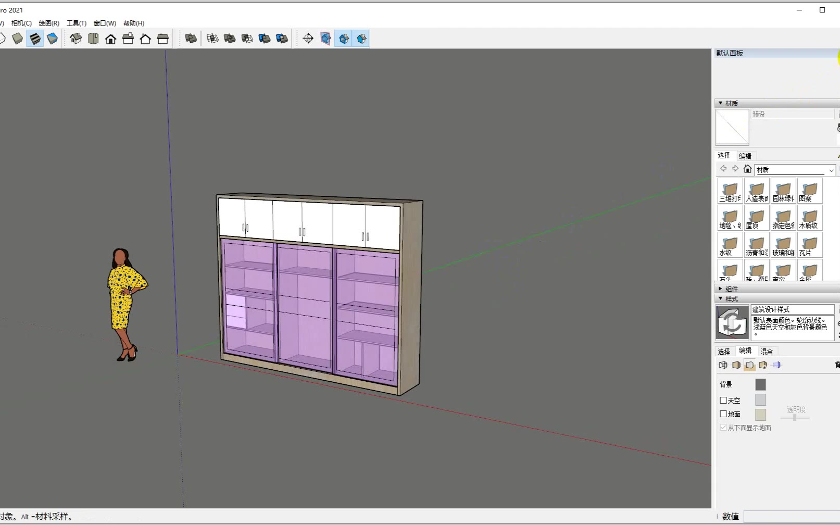This screenshot has width=840, height=525.
Task: Click the 数值 measurements input box
Action: (791, 517)
